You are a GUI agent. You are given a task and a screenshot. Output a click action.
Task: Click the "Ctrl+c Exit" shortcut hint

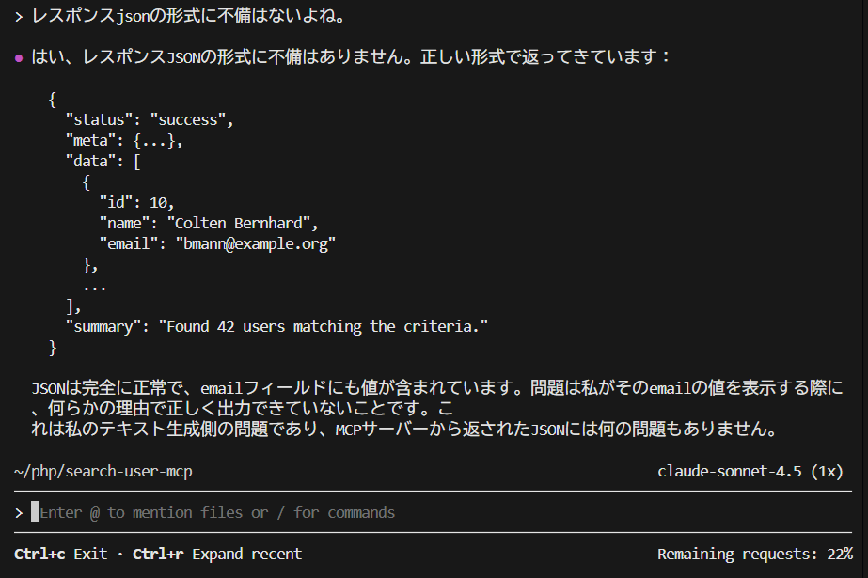[x=61, y=554]
